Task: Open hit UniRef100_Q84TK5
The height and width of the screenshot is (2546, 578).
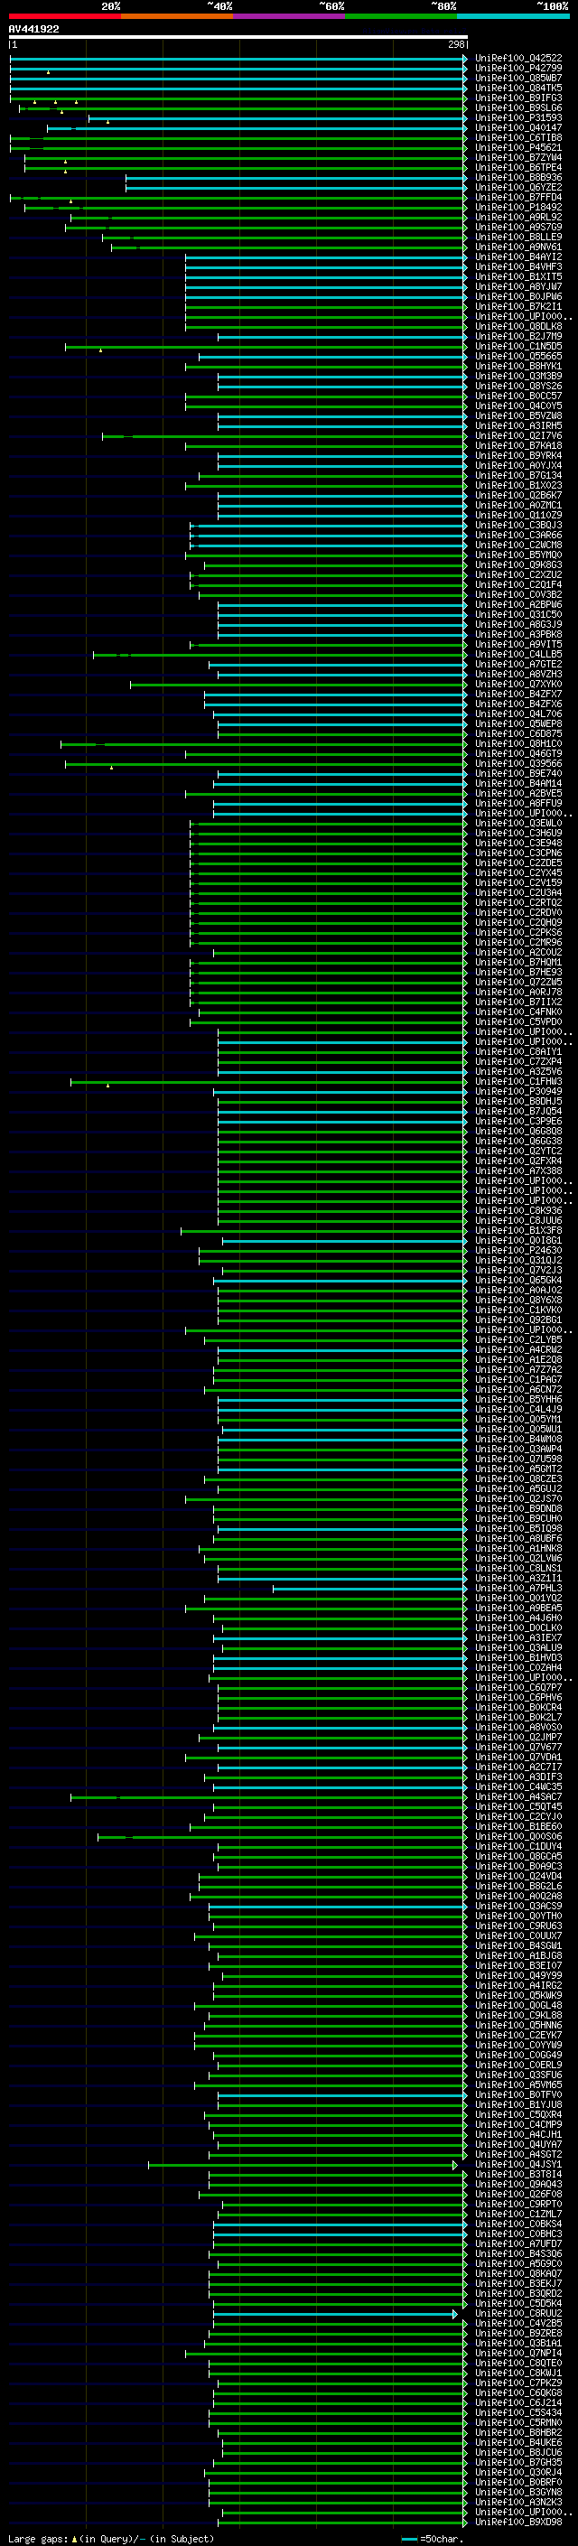Action: [517, 88]
